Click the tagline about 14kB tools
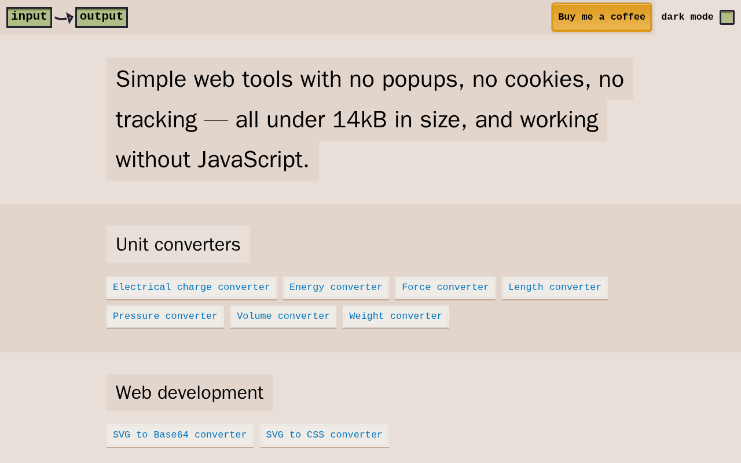The image size is (741, 463). point(369,79)
